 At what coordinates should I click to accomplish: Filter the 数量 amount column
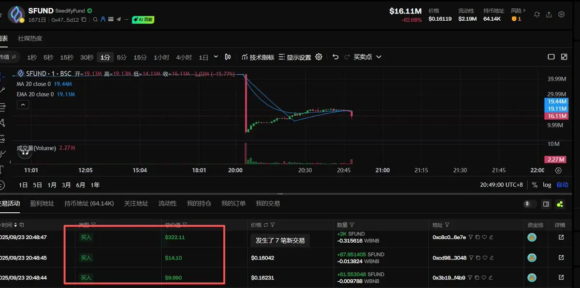351,225
